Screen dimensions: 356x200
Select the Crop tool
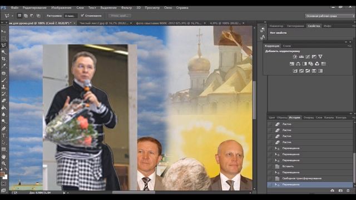(4, 59)
